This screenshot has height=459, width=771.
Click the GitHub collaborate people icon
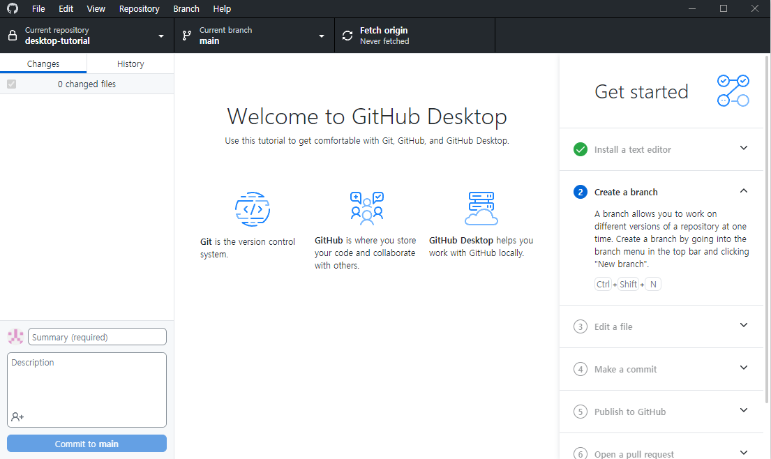pyautogui.click(x=367, y=209)
